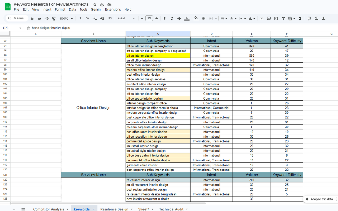
Task: Switch to the Technical Audit sheet tab
Action: [x=171, y=209]
